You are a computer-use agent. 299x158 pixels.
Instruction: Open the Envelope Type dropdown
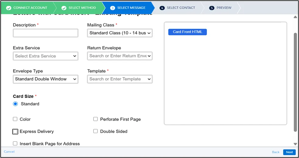(45, 79)
